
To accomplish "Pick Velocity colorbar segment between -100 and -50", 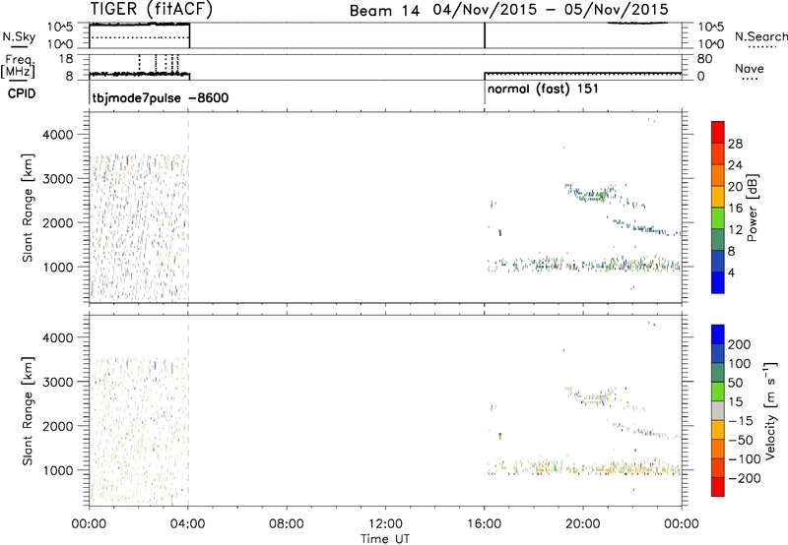I will click(718, 449).
